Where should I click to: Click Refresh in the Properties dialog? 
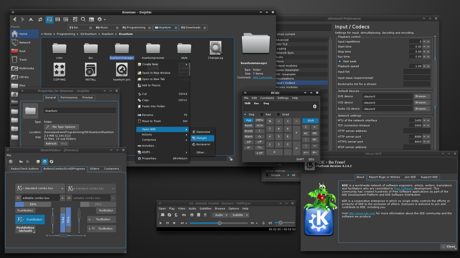51,144
